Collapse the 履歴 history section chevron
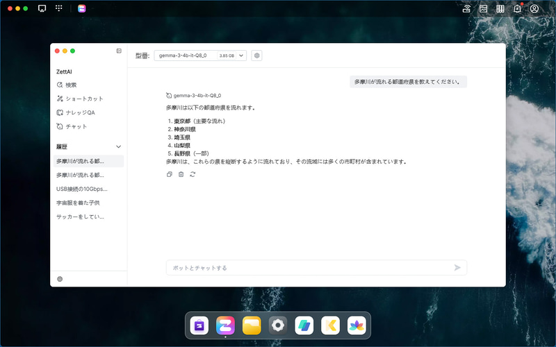The width and height of the screenshot is (556, 347). (118, 146)
